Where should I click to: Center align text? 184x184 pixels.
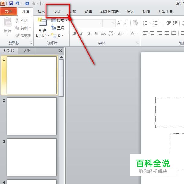152,33
